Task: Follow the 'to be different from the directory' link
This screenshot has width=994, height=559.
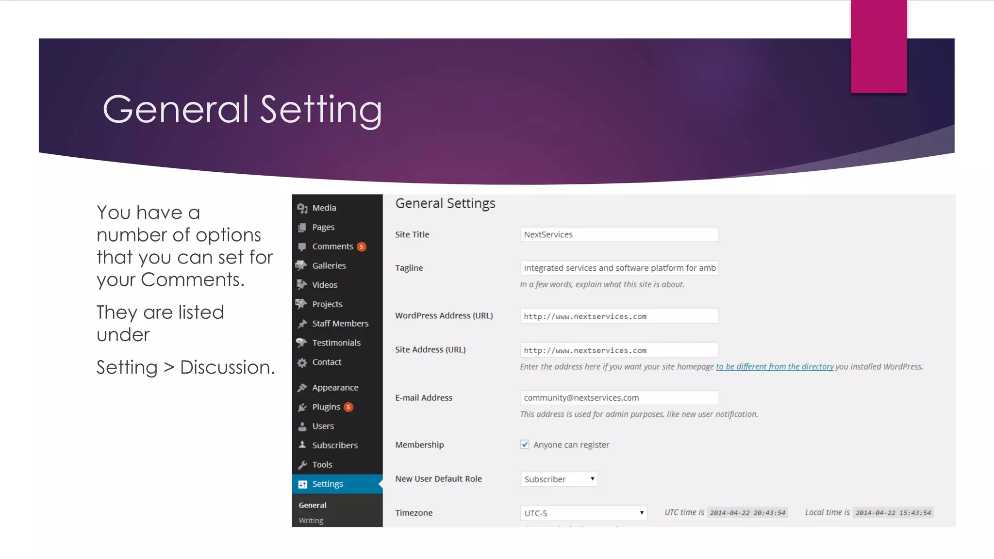Action: pos(775,367)
